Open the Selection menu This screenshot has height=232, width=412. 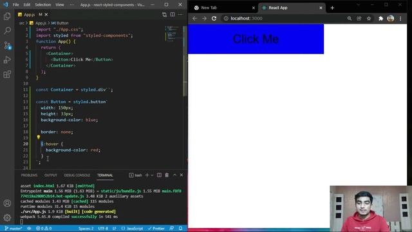click(43, 5)
